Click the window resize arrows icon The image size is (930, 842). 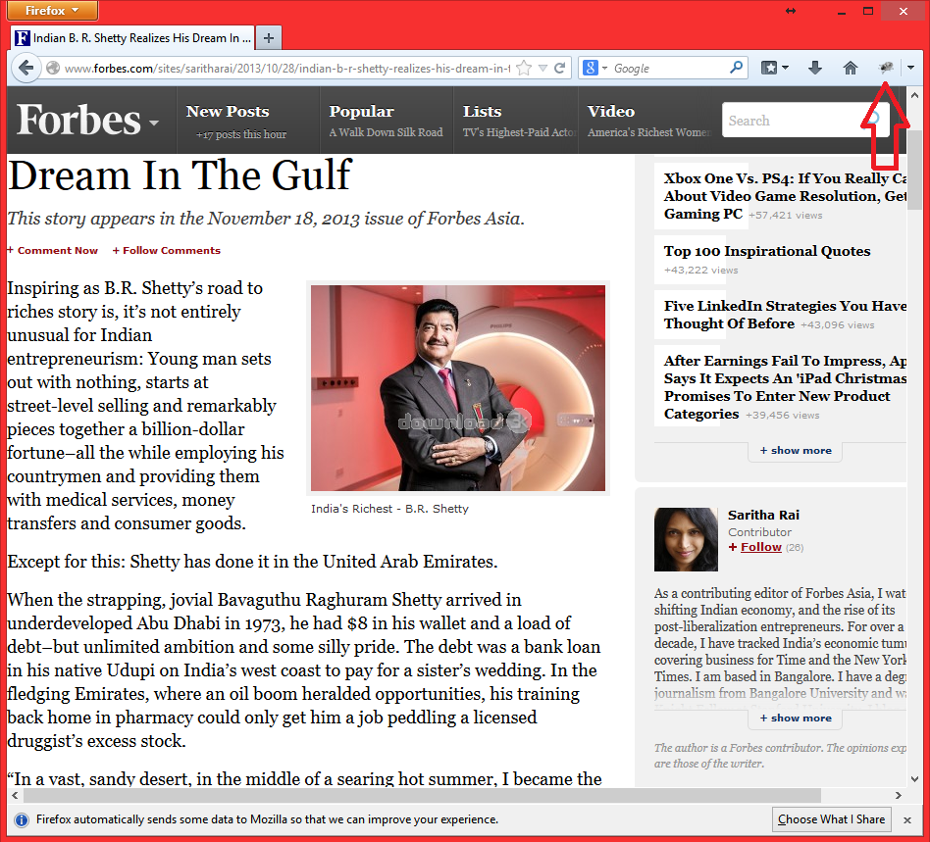pyautogui.click(x=791, y=11)
